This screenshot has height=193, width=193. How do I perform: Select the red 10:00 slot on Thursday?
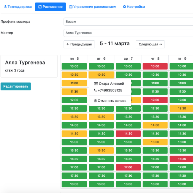tap(155, 66)
